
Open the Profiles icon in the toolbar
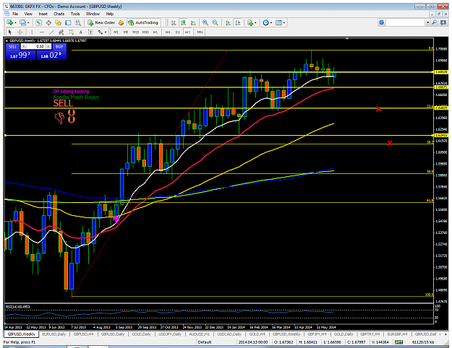point(22,22)
